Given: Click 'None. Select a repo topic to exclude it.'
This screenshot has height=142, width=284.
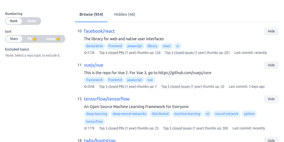Looking at the screenshot, I should click(x=33, y=55).
